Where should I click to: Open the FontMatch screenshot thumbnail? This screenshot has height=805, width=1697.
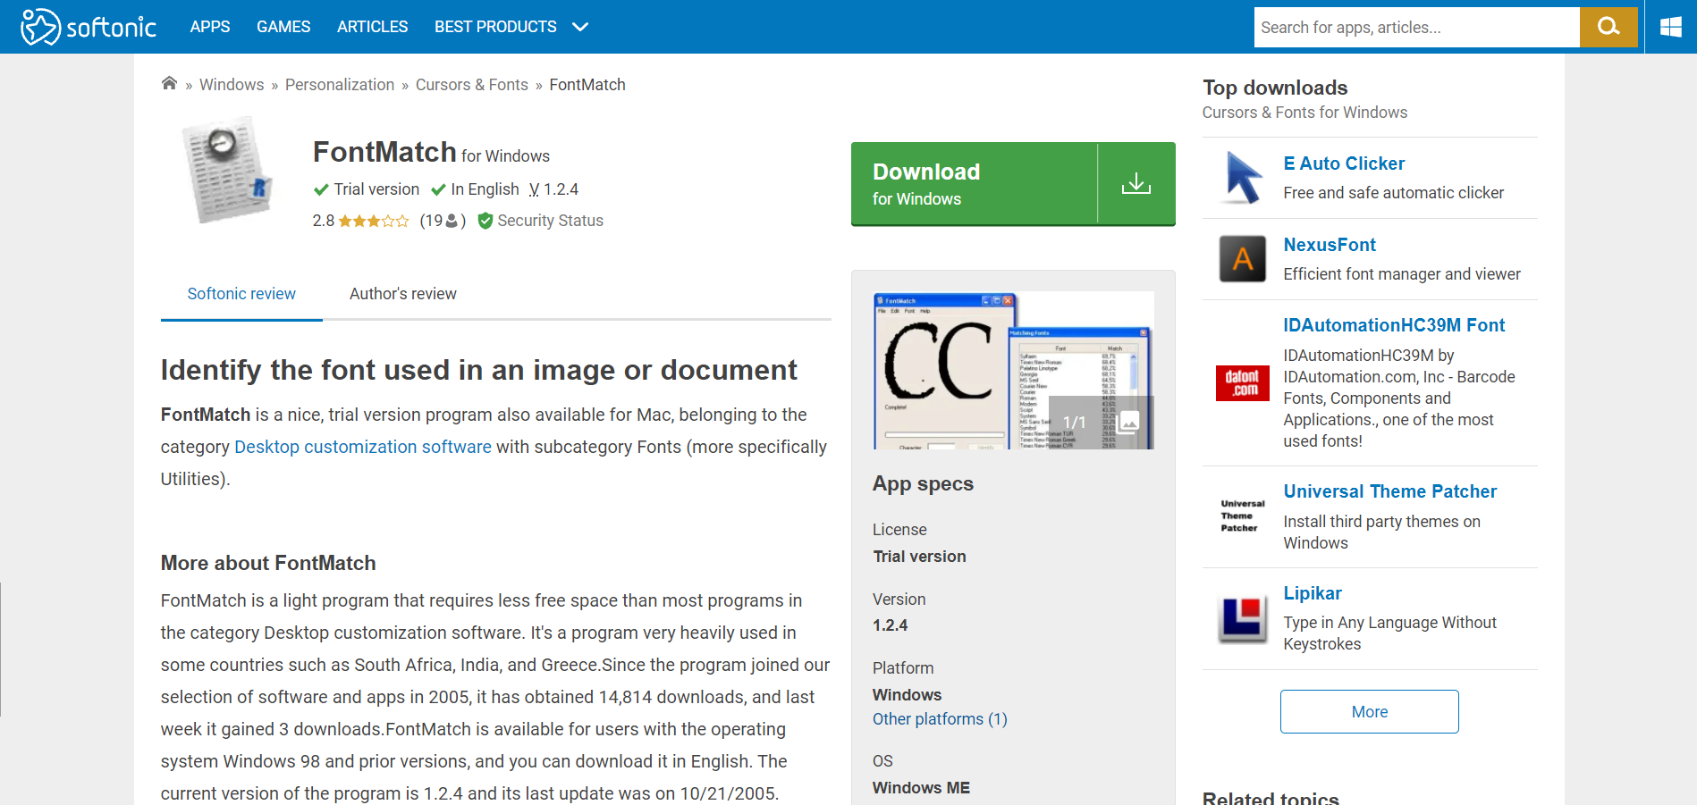(x=1013, y=370)
